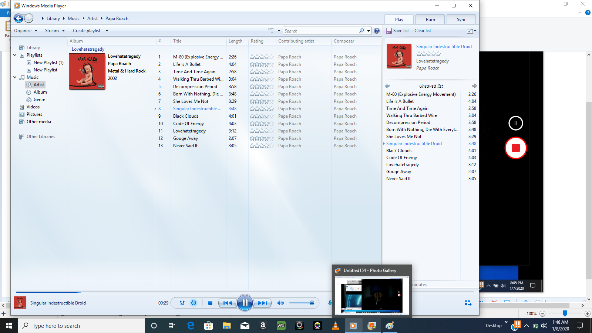Expand the Create playlist dropdown arrow
This screenshot has height=333, width=592.
click(x=107, y=31)
